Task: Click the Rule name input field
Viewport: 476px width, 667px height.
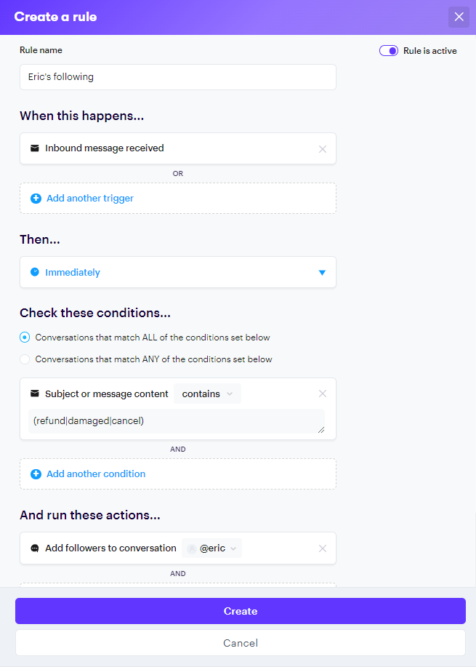Action: [x=177, y=77]
